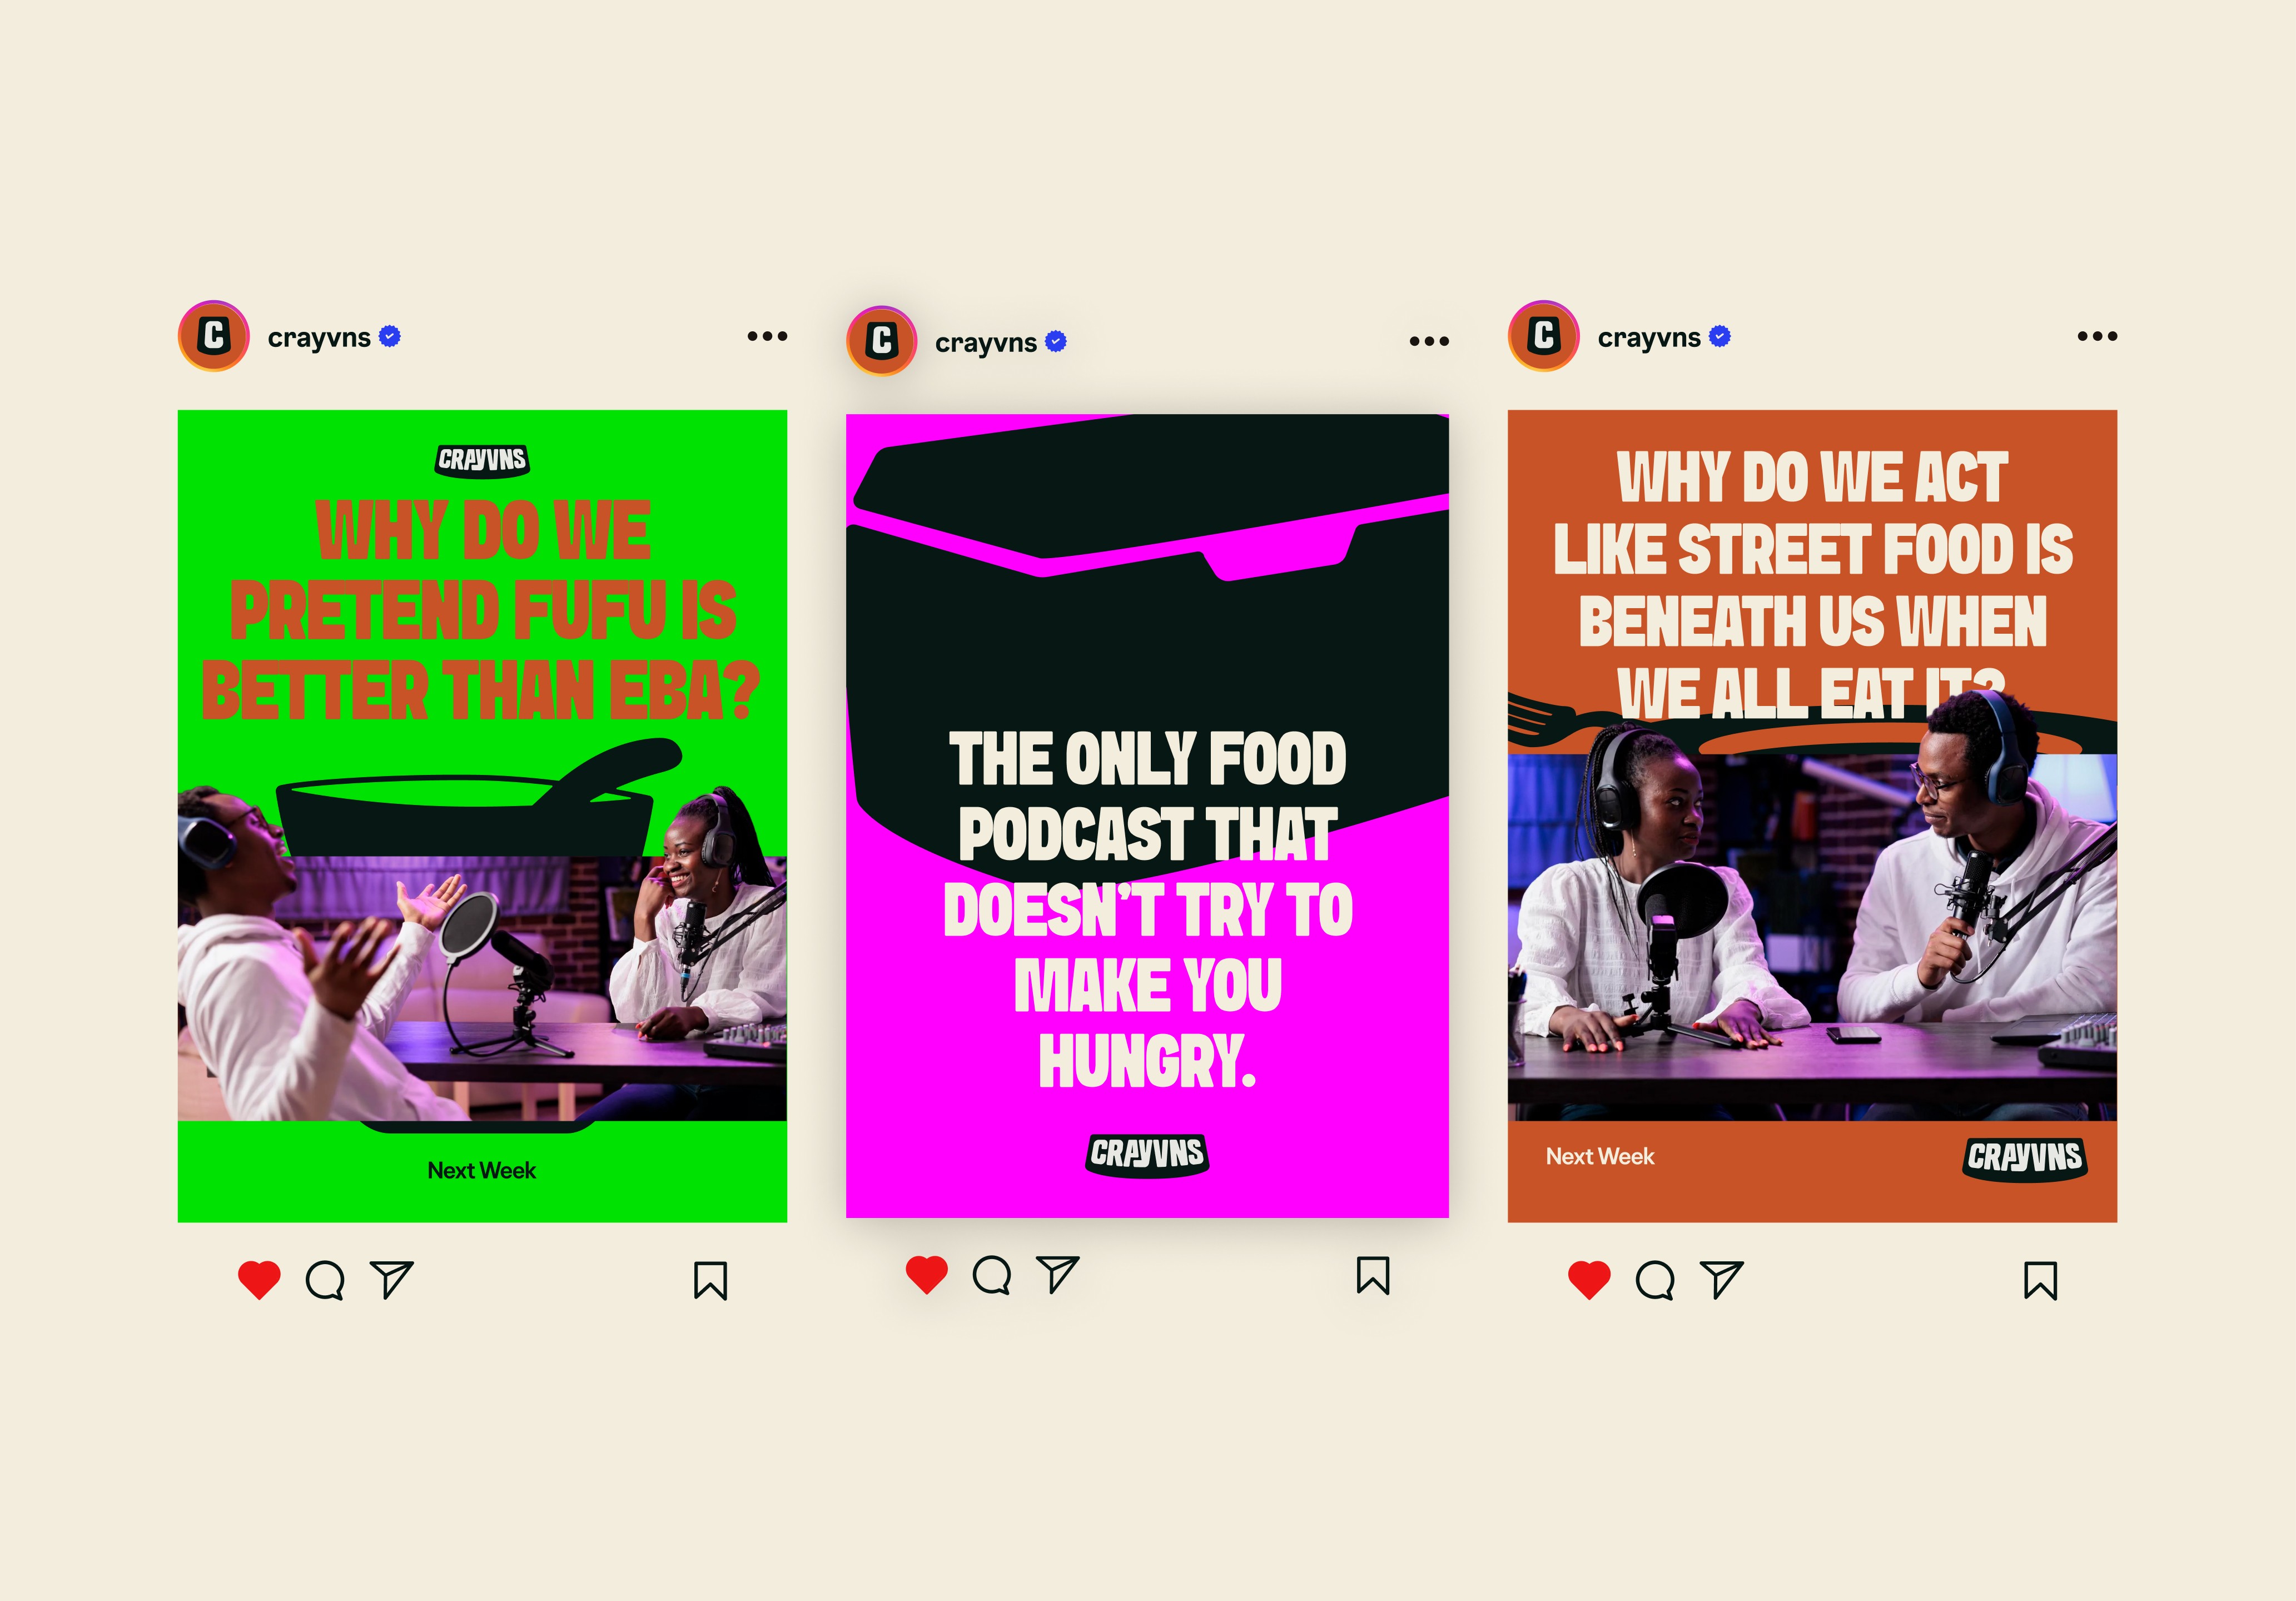Share the green fufu post via paper-plane icon
The width and height of the screenshot is (2296, 1601).
coord(391,1279)
